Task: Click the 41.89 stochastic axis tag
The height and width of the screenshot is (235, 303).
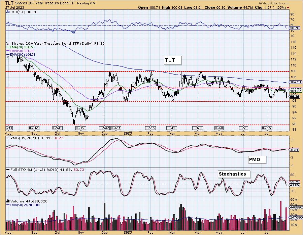Action: coord(295,185)
